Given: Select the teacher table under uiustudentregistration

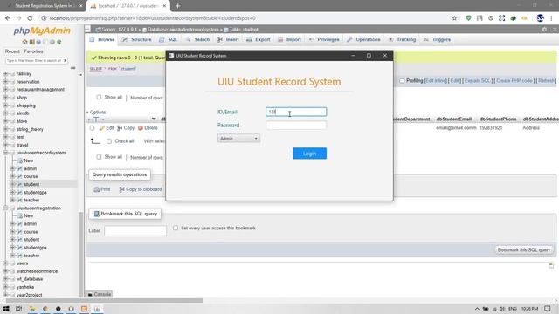Looking at the screenshot, I should (31, 256).
